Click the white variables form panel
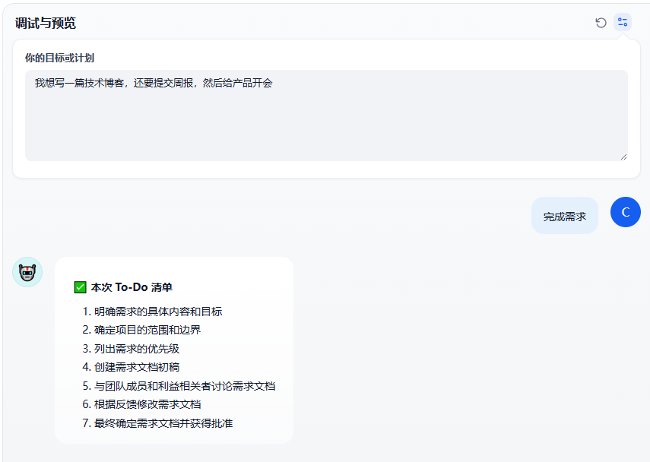 tap(326, 169)
